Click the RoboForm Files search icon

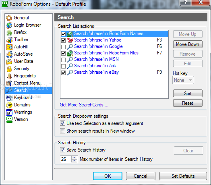pyautogui.click(x=70, y=53)
